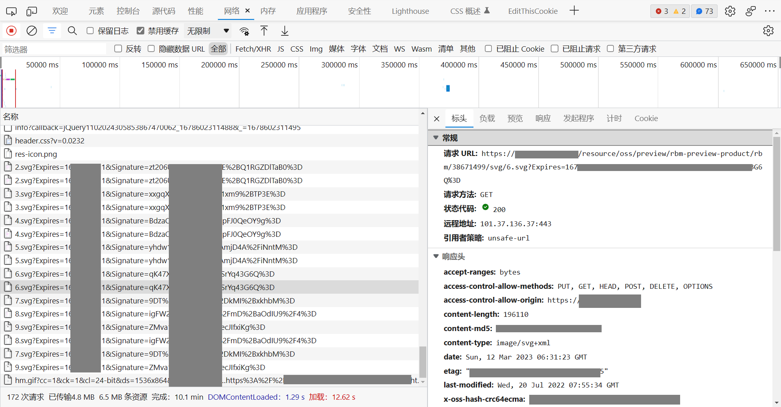
Task: Enable the 保留日志 checkbox
Action: (x=90, y=31)
